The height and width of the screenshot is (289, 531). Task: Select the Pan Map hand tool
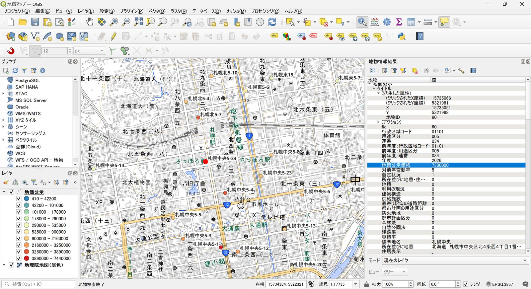[x=90, y=22]
